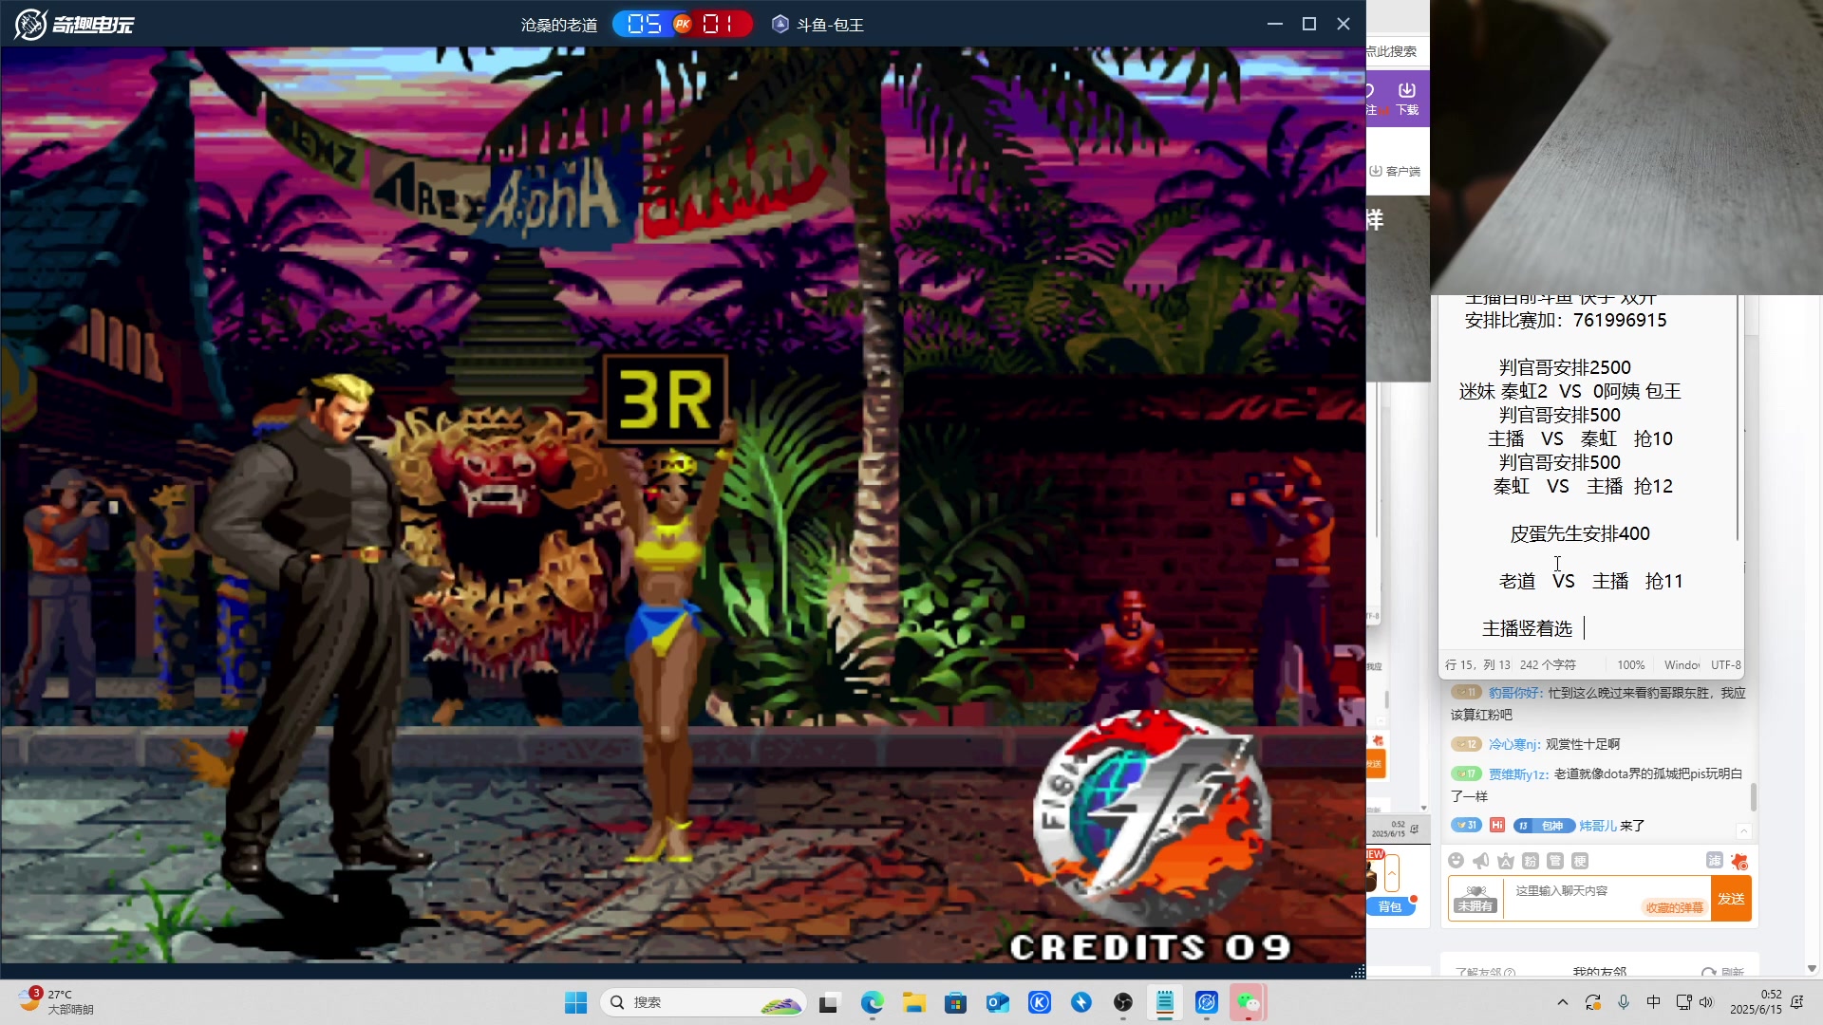
Task: Expand the gift panel up arrow
Action: 1392,872
